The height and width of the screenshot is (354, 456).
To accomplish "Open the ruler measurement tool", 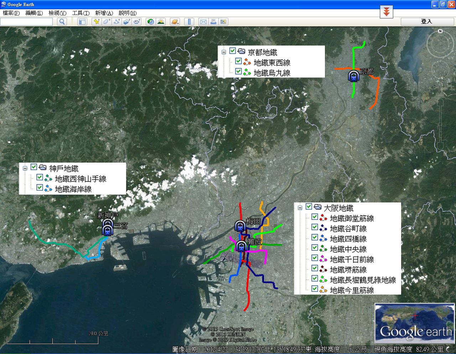I will (x=189, y=22).
